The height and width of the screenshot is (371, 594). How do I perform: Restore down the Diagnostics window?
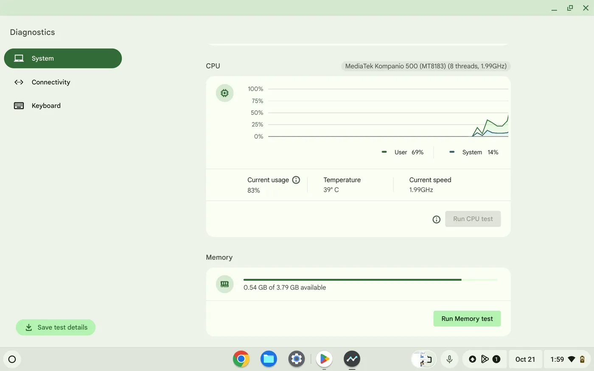pos(570,8)
